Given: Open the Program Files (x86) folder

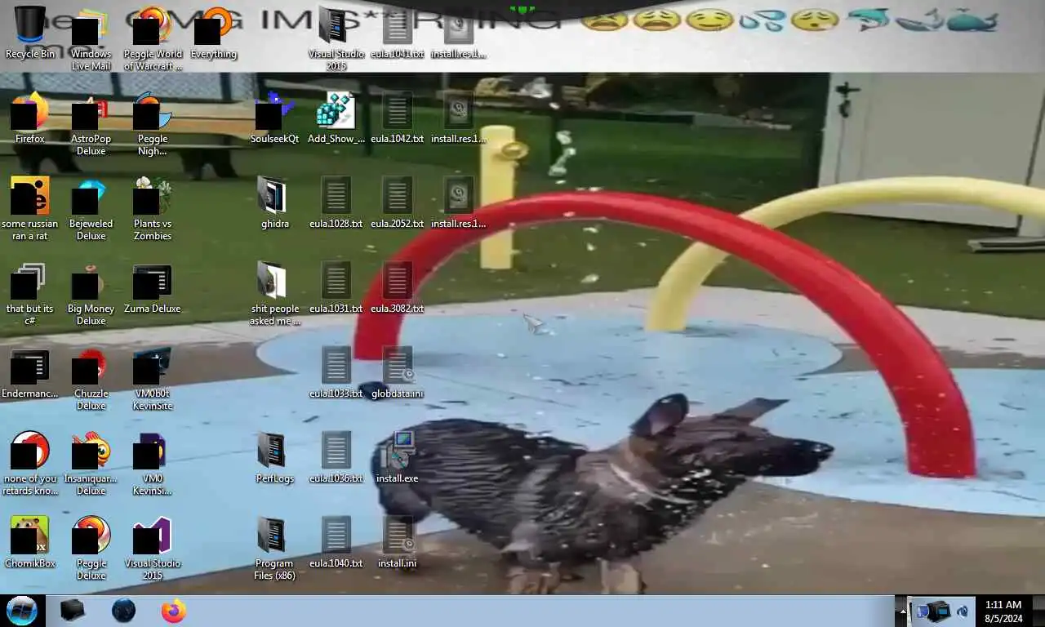Looking at the screenshot, I should (x=274, y=549).
